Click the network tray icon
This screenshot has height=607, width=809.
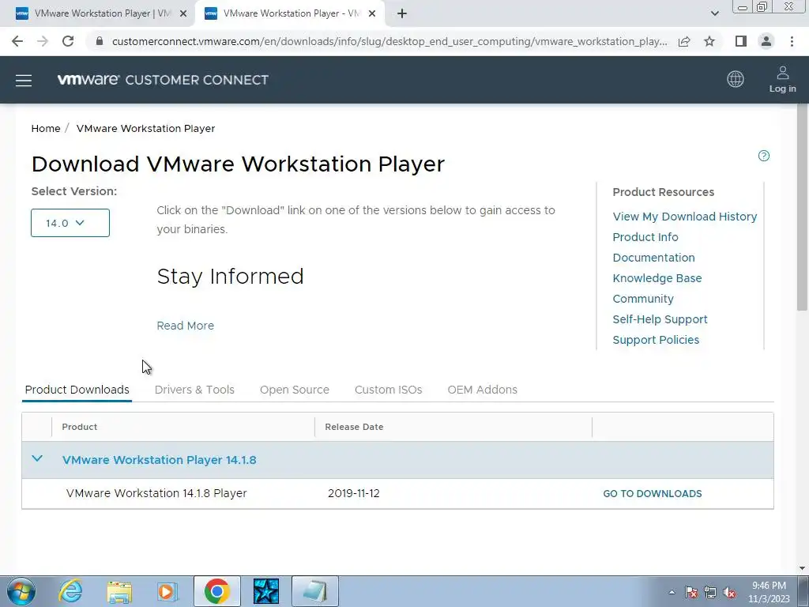coord(710,593)
